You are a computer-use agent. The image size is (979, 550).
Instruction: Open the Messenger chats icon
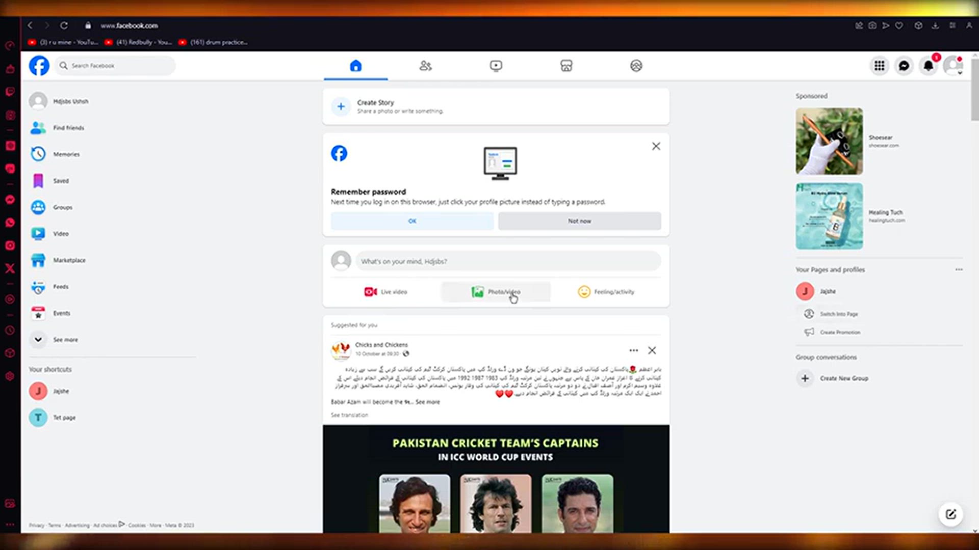coord(904,66)
